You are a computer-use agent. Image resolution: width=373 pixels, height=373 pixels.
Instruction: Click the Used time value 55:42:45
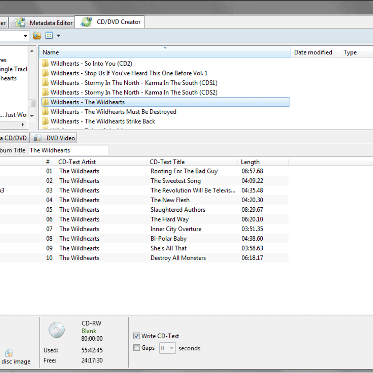92,350
